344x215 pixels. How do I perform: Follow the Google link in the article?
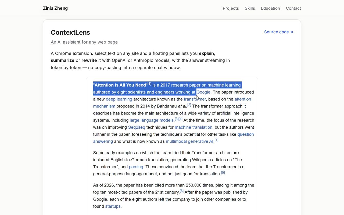[x=203, y=92]
